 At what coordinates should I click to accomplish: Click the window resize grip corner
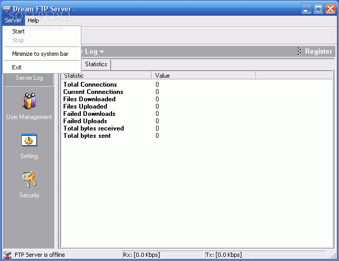pos(333,255)
